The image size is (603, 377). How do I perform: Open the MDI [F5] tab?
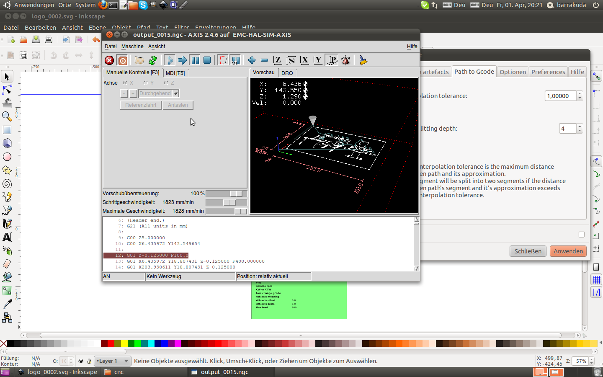point(175,73)
